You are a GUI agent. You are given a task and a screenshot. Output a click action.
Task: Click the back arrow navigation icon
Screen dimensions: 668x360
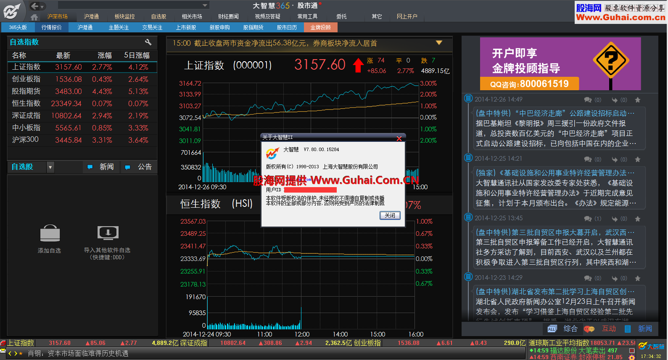(x=35, y=6)
